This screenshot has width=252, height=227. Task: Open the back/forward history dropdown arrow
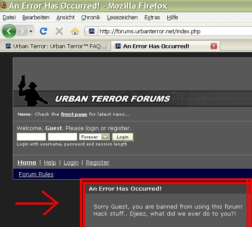pyautogui.click(x=31, y=31)
